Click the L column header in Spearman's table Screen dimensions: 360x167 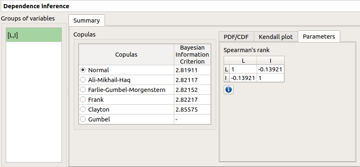(x=243, y=60)
